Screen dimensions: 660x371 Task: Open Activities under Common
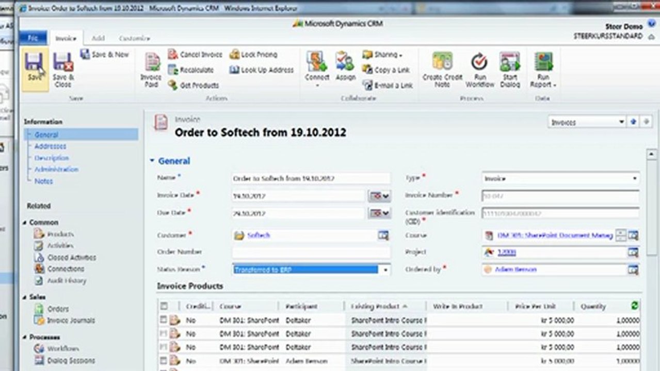54,246
